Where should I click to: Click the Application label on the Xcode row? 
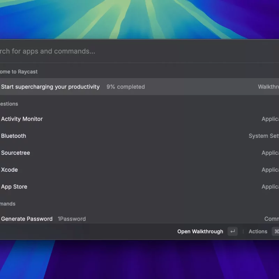pos(270,170)
